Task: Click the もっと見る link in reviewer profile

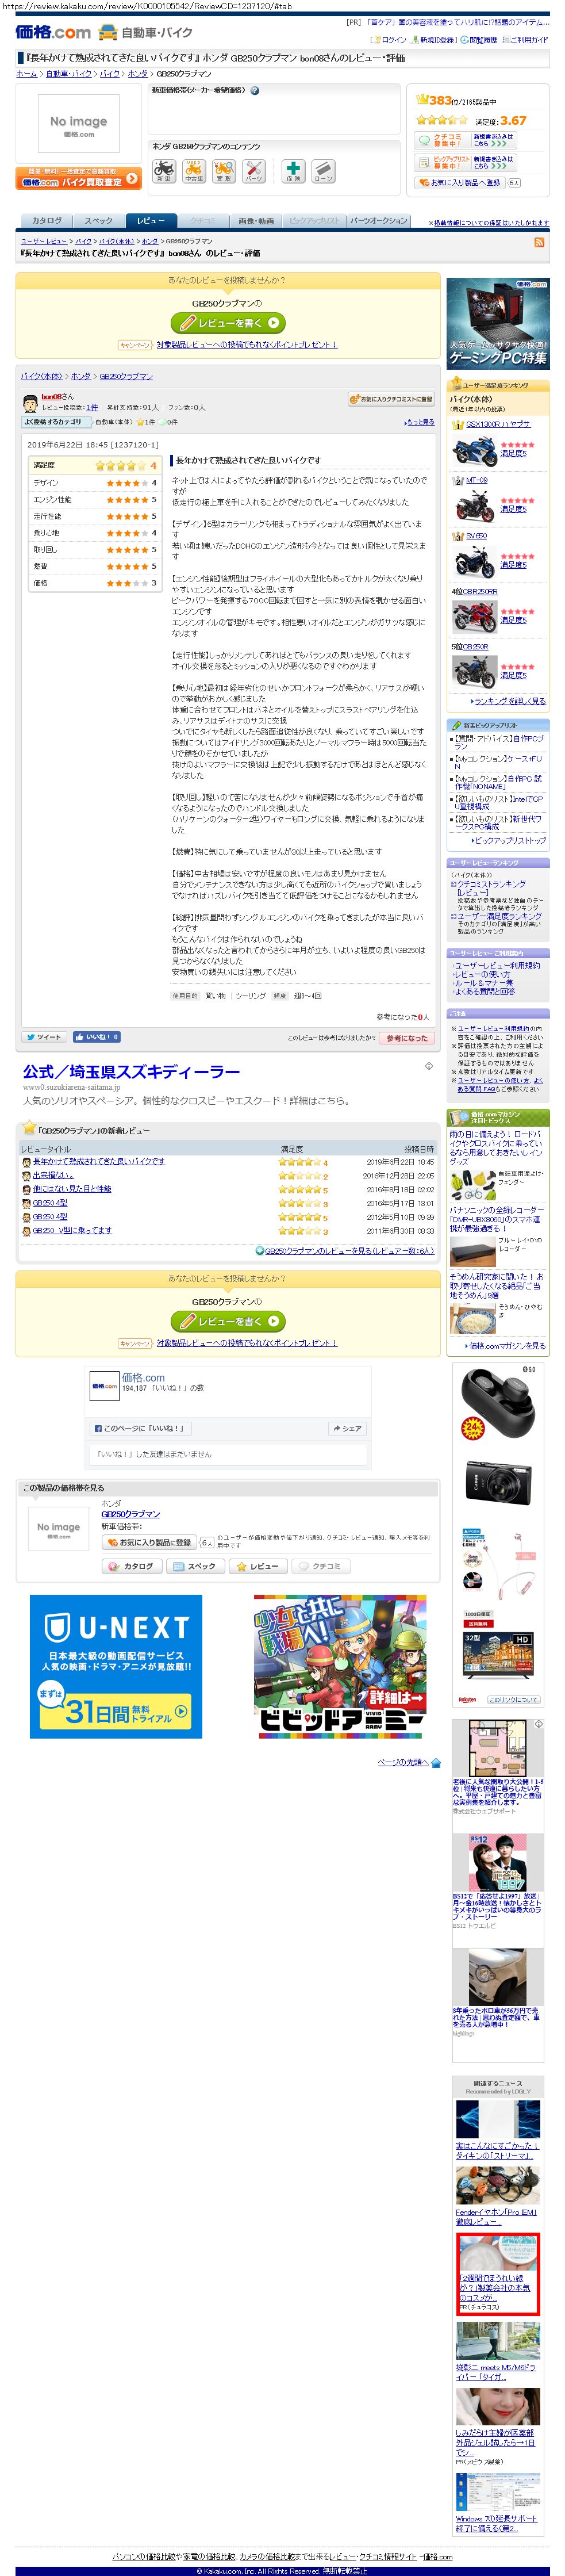Action: click(420, 422)
